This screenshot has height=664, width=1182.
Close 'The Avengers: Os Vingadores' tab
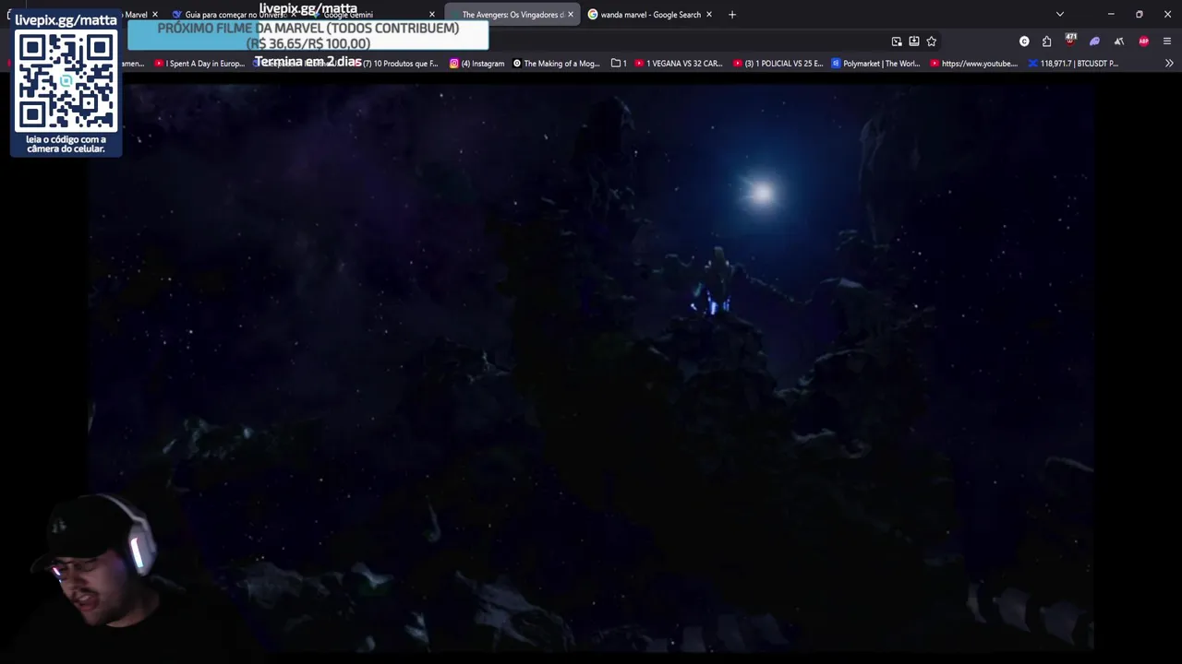tap(570, 15)
